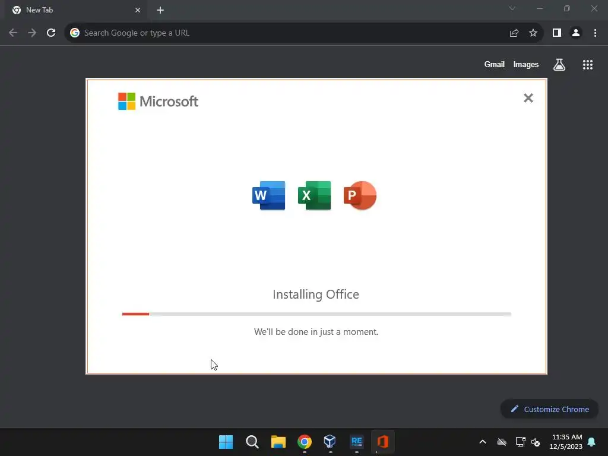Open the Images link
608x456 pixels.
tap(526, 64)
